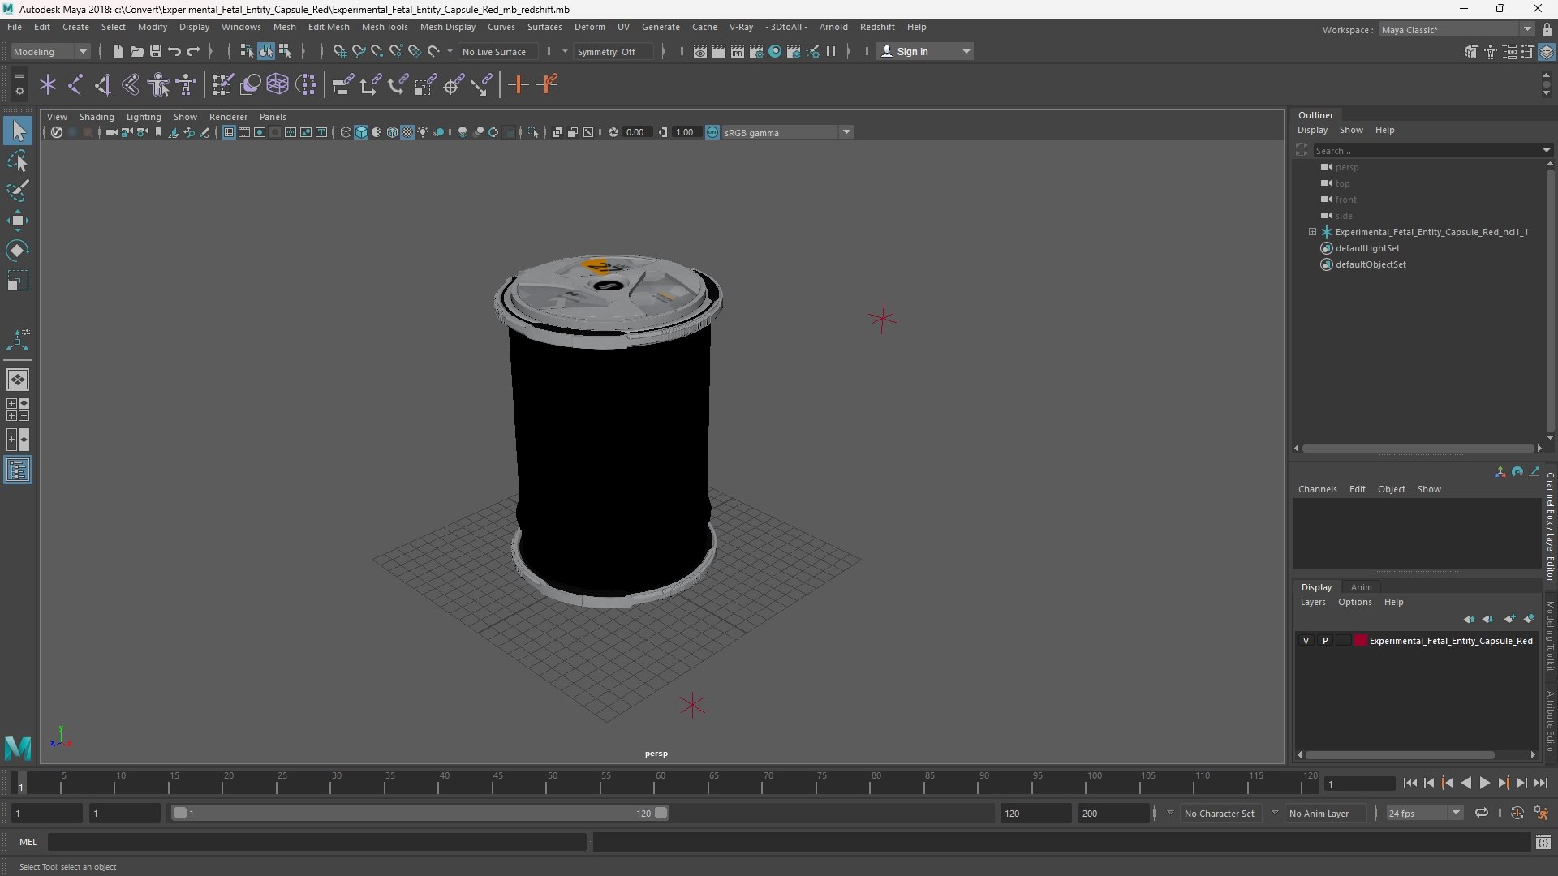Activate the Paint Selection tool

(x=18, y=191)
